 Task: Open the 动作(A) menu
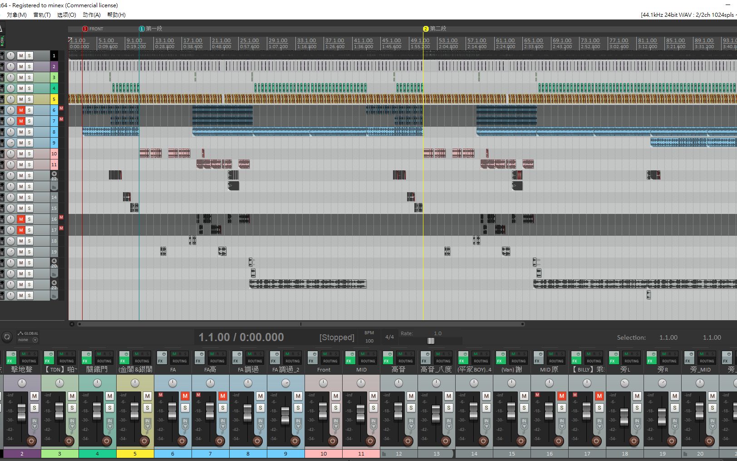click(x=92, y=15)
